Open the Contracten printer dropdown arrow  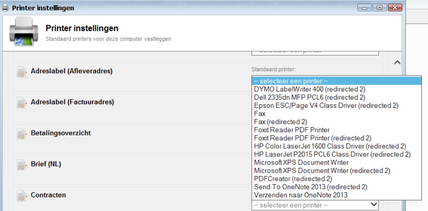[x=373, y=205]
